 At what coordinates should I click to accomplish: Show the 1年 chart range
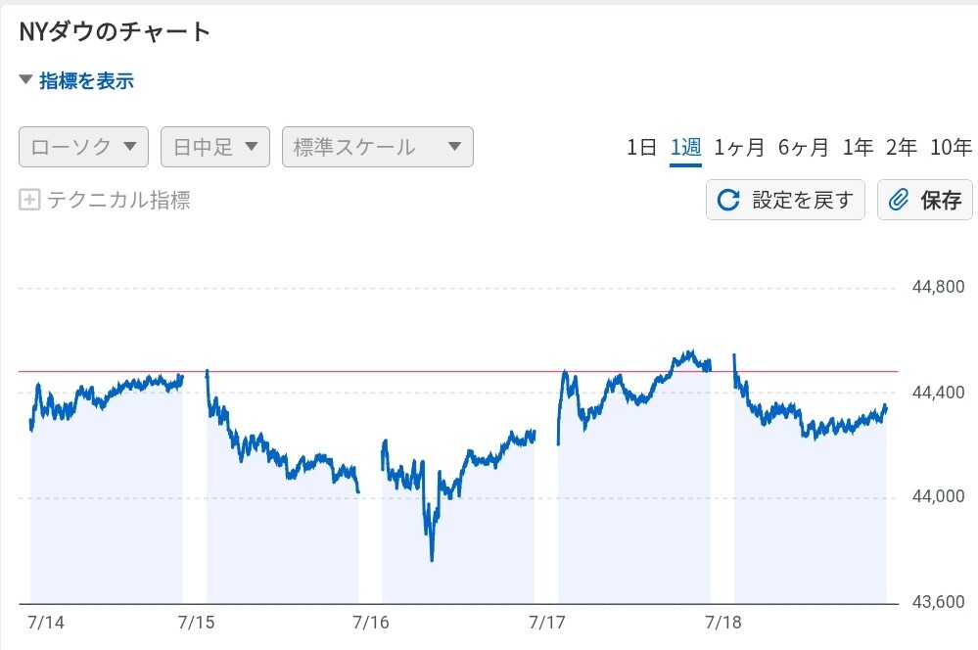click(858, 148)
